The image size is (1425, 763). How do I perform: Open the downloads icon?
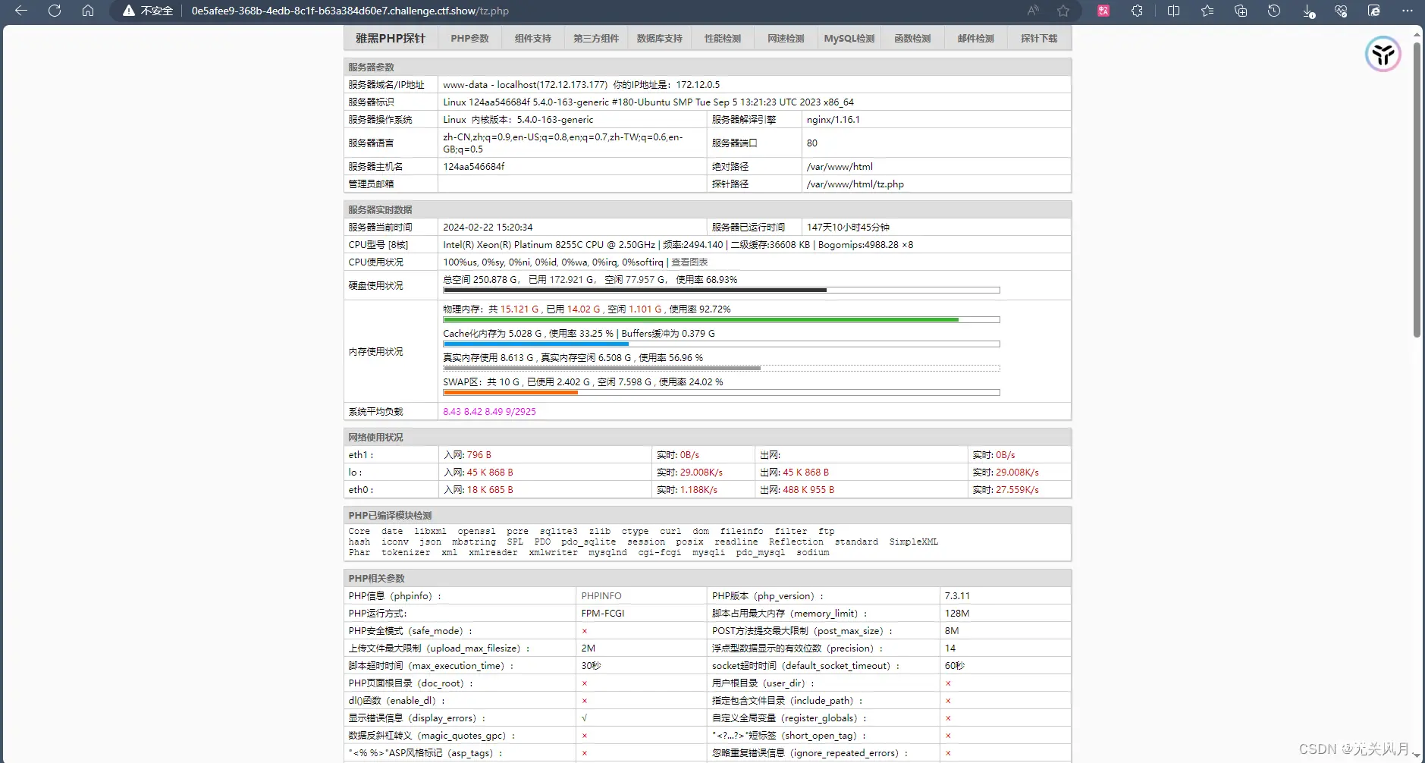[x=1308, y=11]
